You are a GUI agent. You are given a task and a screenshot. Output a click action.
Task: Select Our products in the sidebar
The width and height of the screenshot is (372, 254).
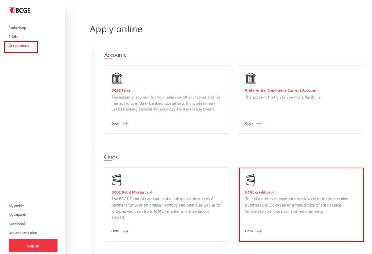[19, 46]
